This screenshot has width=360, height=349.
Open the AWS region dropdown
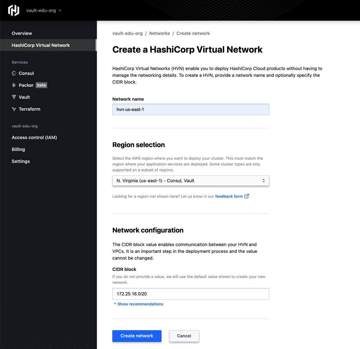point(190,181)
